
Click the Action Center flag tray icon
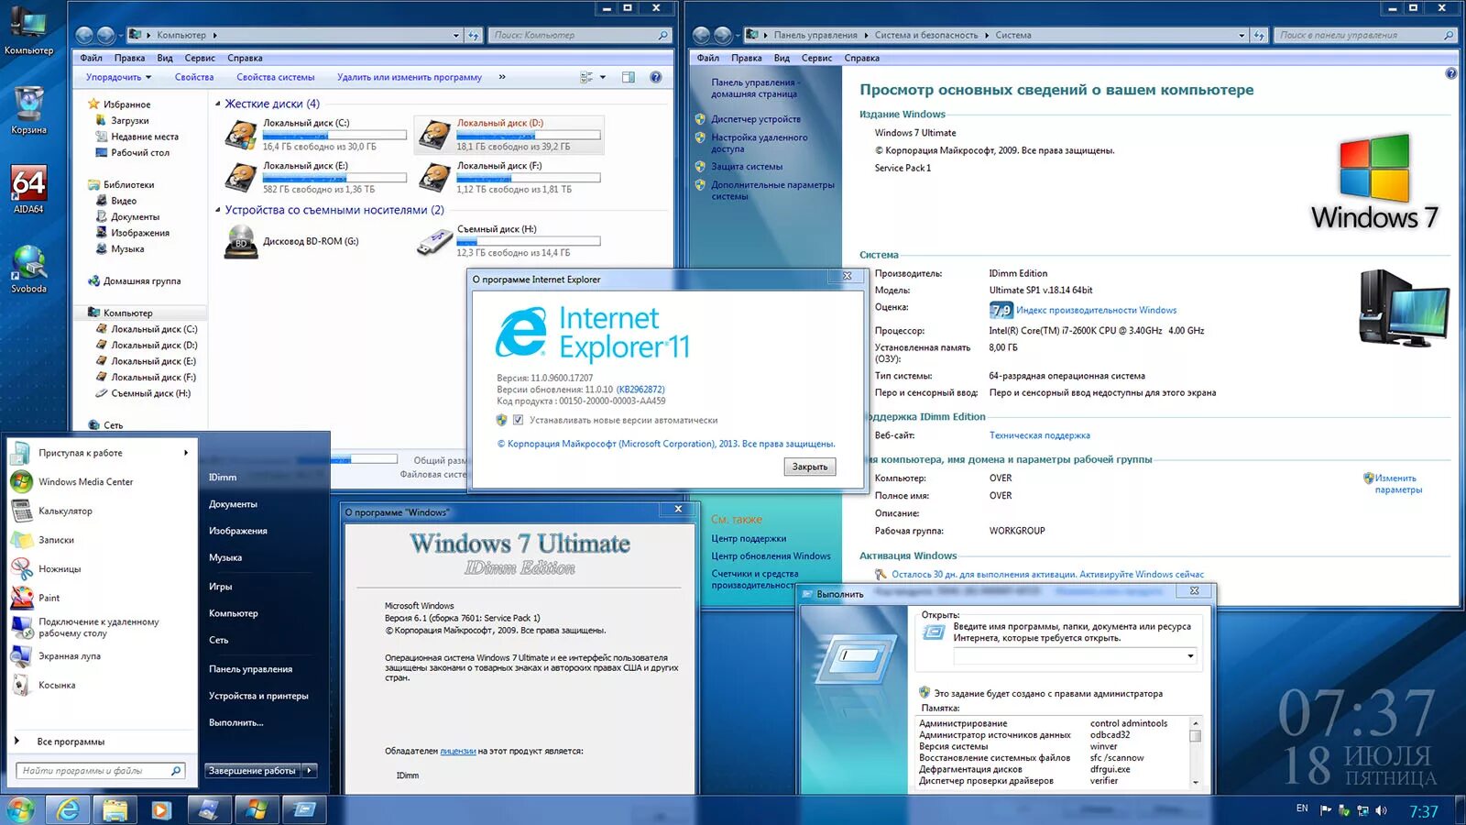1325,810
